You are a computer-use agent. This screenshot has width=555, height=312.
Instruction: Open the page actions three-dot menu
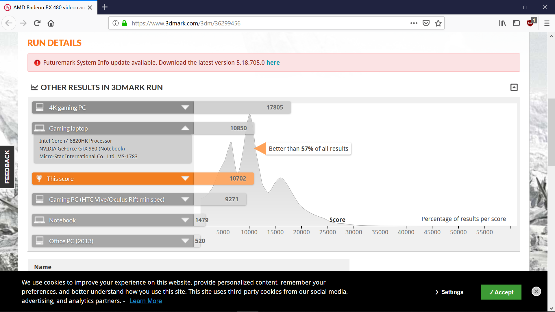414,23
